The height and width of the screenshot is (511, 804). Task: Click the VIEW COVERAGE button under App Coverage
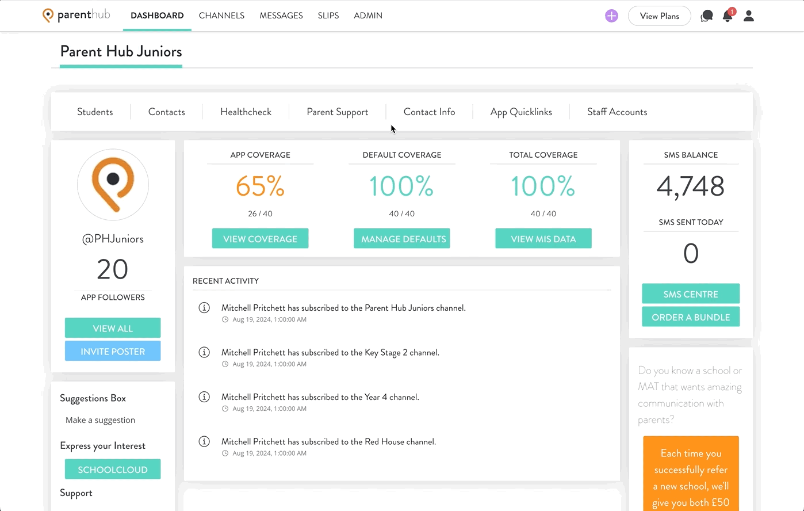(x=260, y=238)
